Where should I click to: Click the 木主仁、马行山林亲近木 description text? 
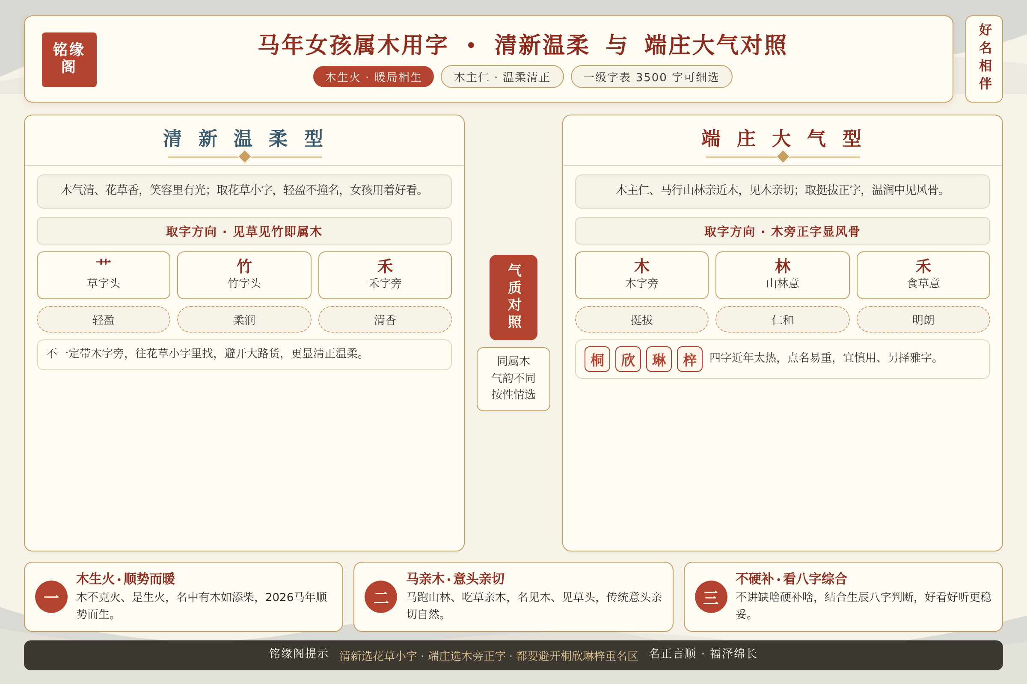tap(783, 190)
